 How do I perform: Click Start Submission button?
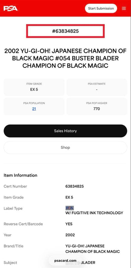coord(101,8)
